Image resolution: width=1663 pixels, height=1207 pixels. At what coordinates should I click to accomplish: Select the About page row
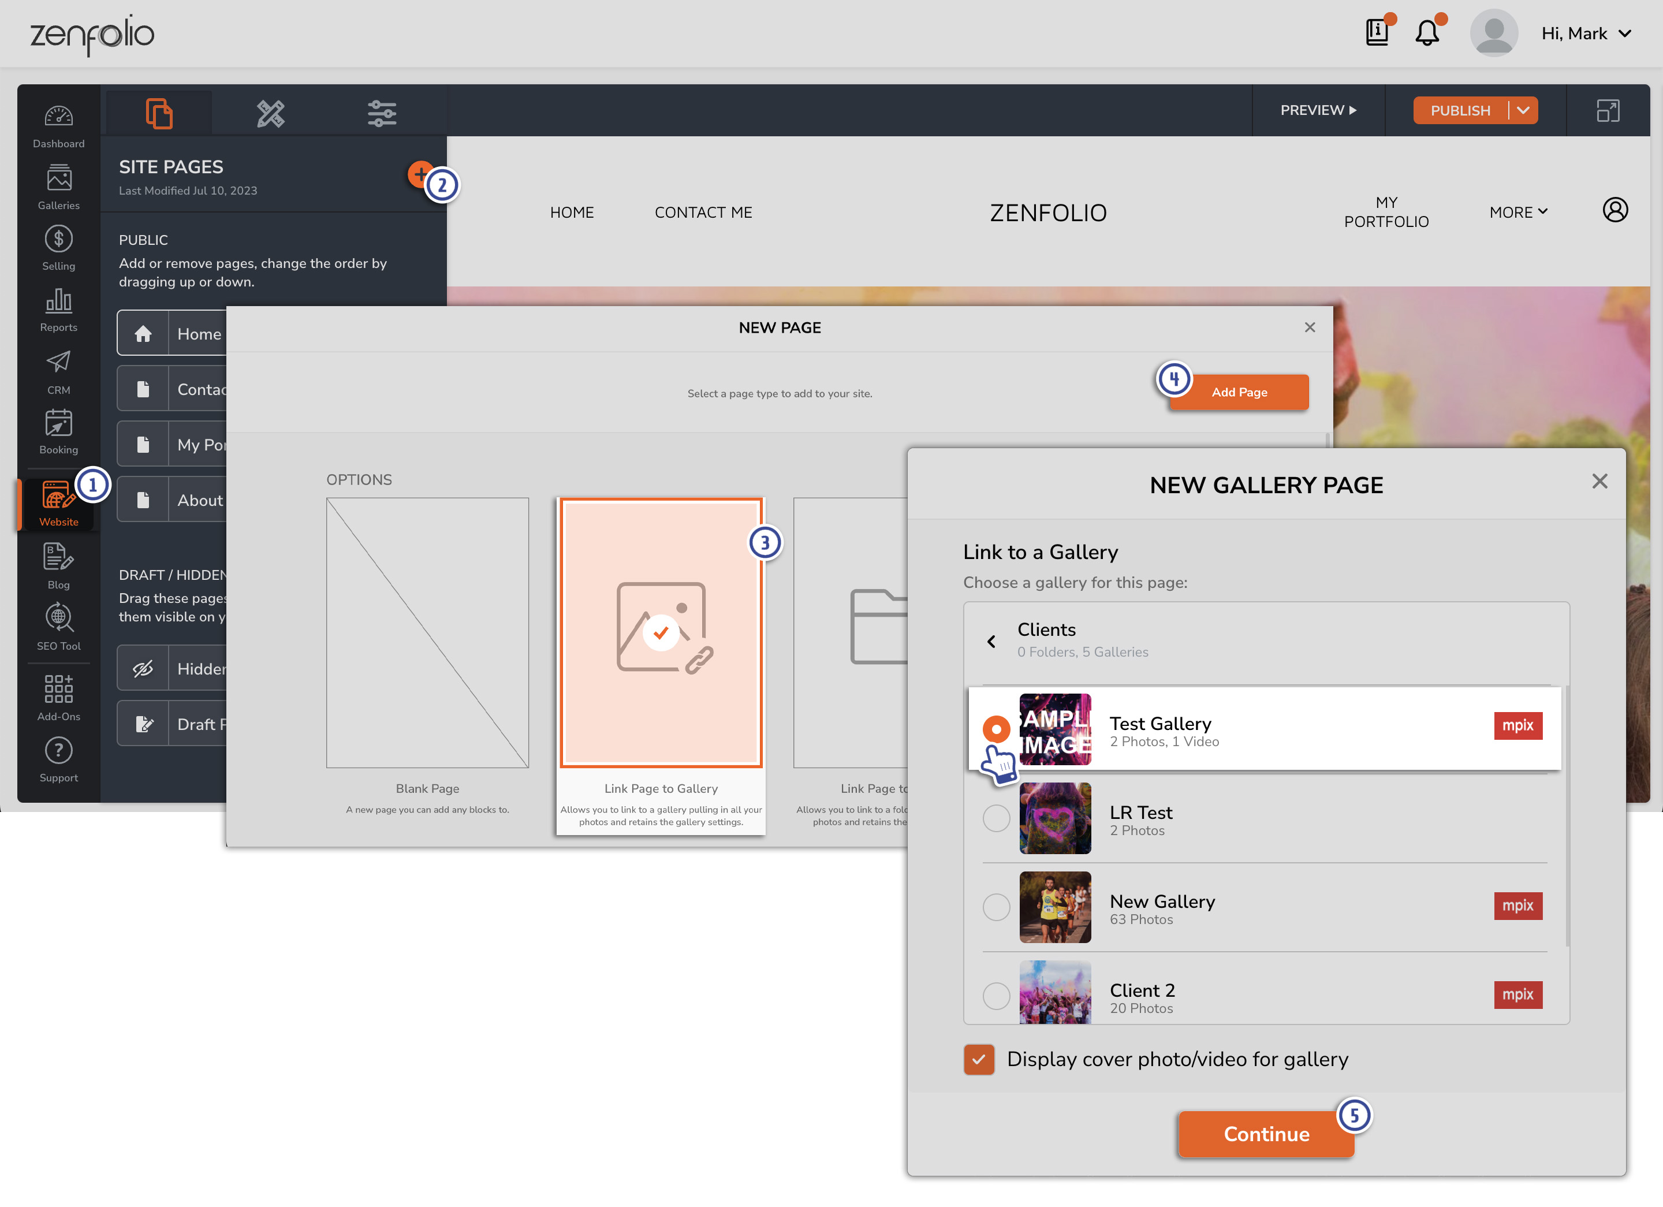click(171, 500)
